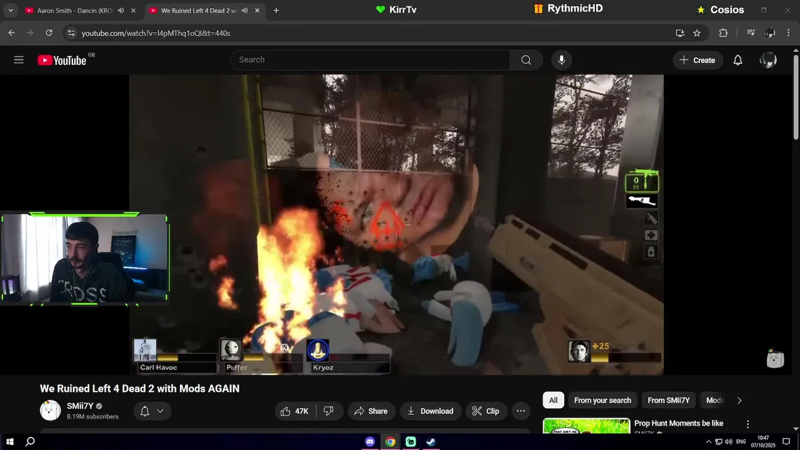The width and height of the screenshot is (800, 450).
Task: Open YouTube notifications bell
Action: (737, 60)
